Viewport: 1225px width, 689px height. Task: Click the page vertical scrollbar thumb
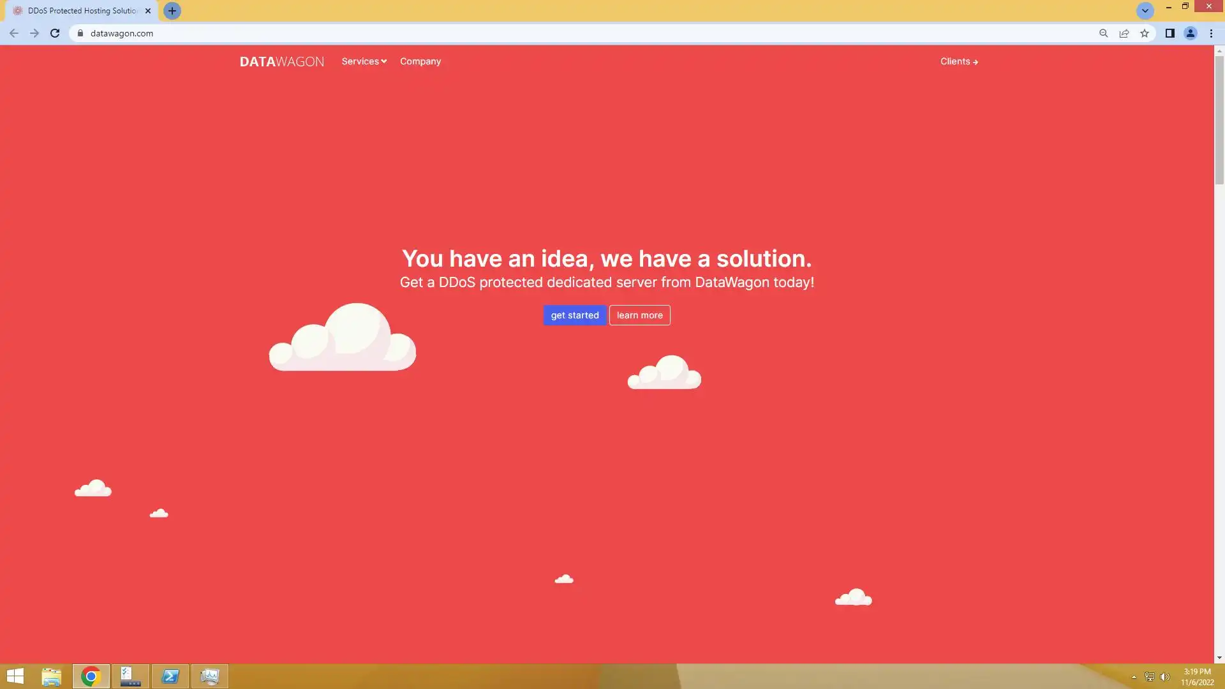(1219, 119)
